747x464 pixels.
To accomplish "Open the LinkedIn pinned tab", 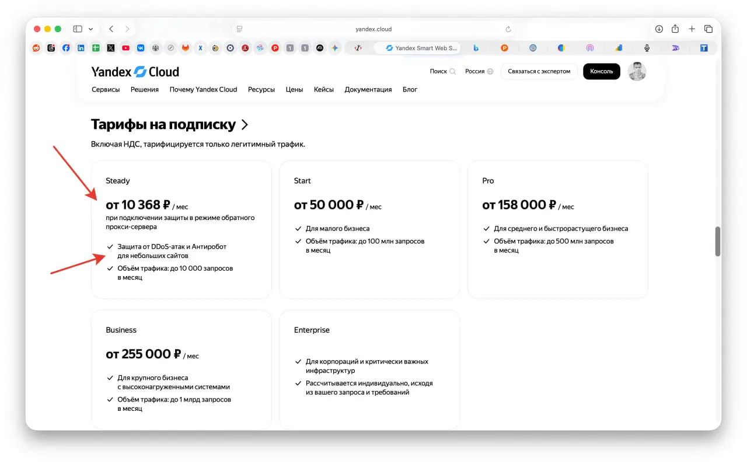I will coord(81,48).
